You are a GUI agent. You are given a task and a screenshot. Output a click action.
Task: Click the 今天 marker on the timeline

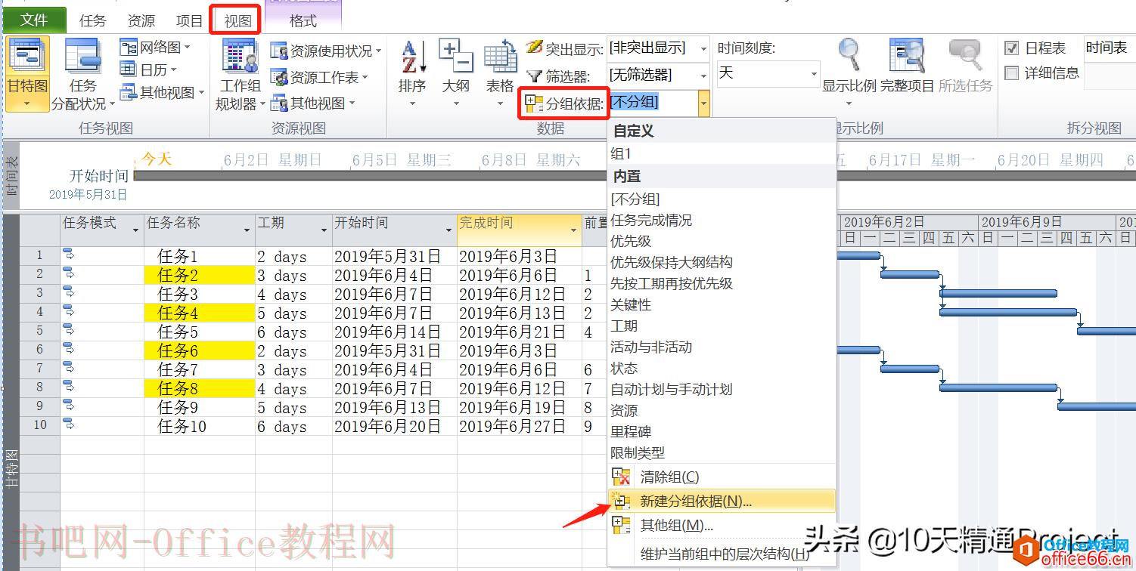(x=157, y=159)
